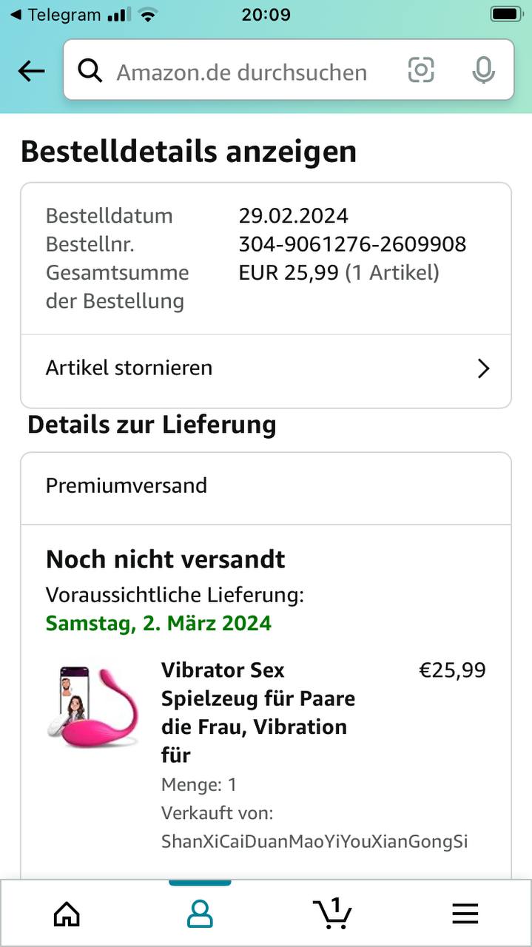Open the pink product thumbnail image

[92, 707]
